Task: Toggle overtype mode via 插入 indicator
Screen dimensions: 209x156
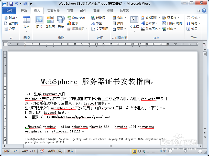Action: (70, 151)
